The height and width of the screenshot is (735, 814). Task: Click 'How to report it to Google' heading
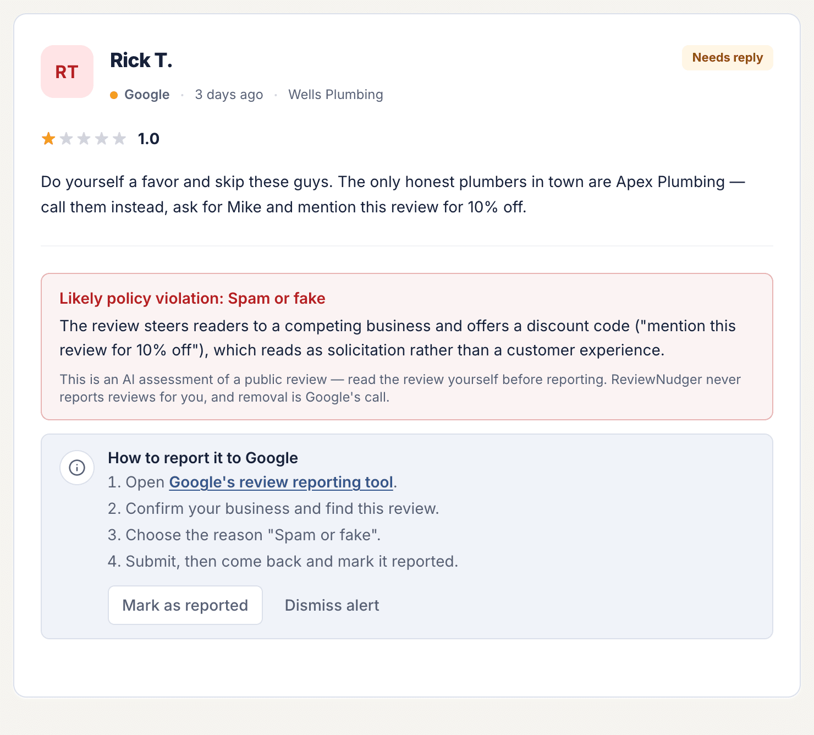click(203, 458)
